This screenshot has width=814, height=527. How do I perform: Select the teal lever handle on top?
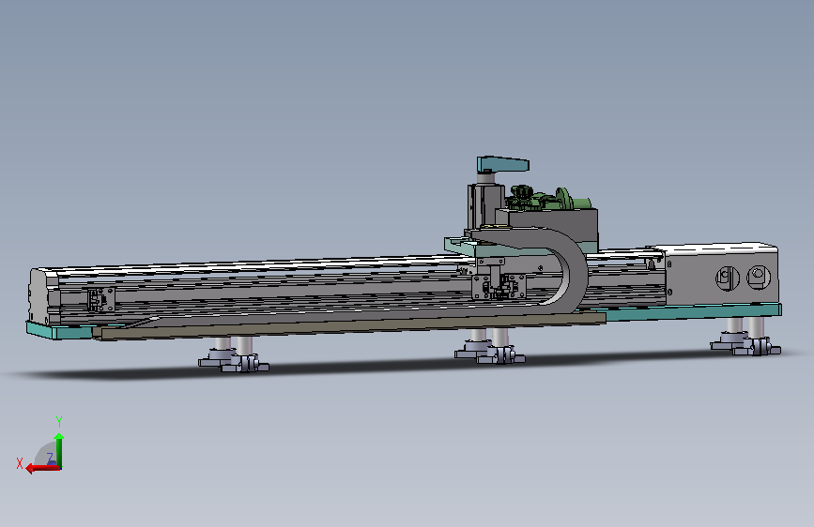[502, 164]
